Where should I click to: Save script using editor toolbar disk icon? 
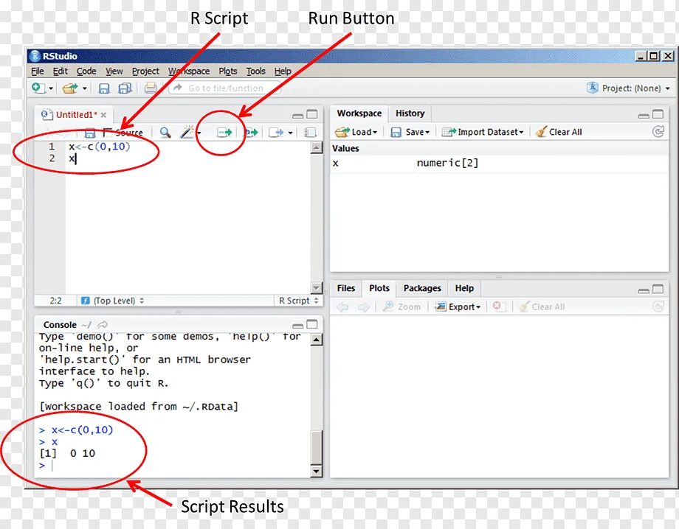tap(89, 133)
